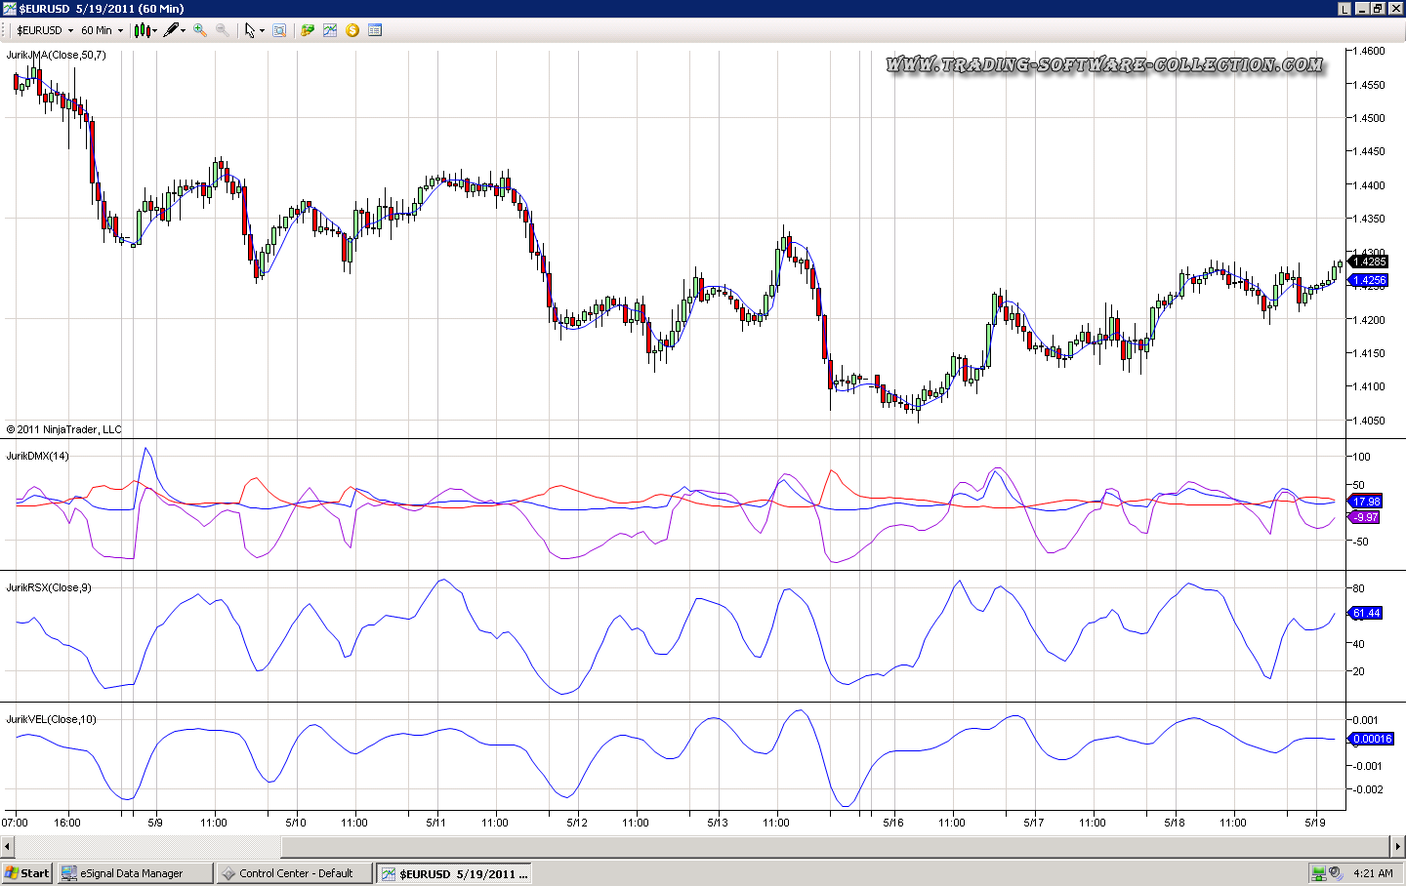Expand the $EURUSD instrument dropdown

click(x=70, y=30)
